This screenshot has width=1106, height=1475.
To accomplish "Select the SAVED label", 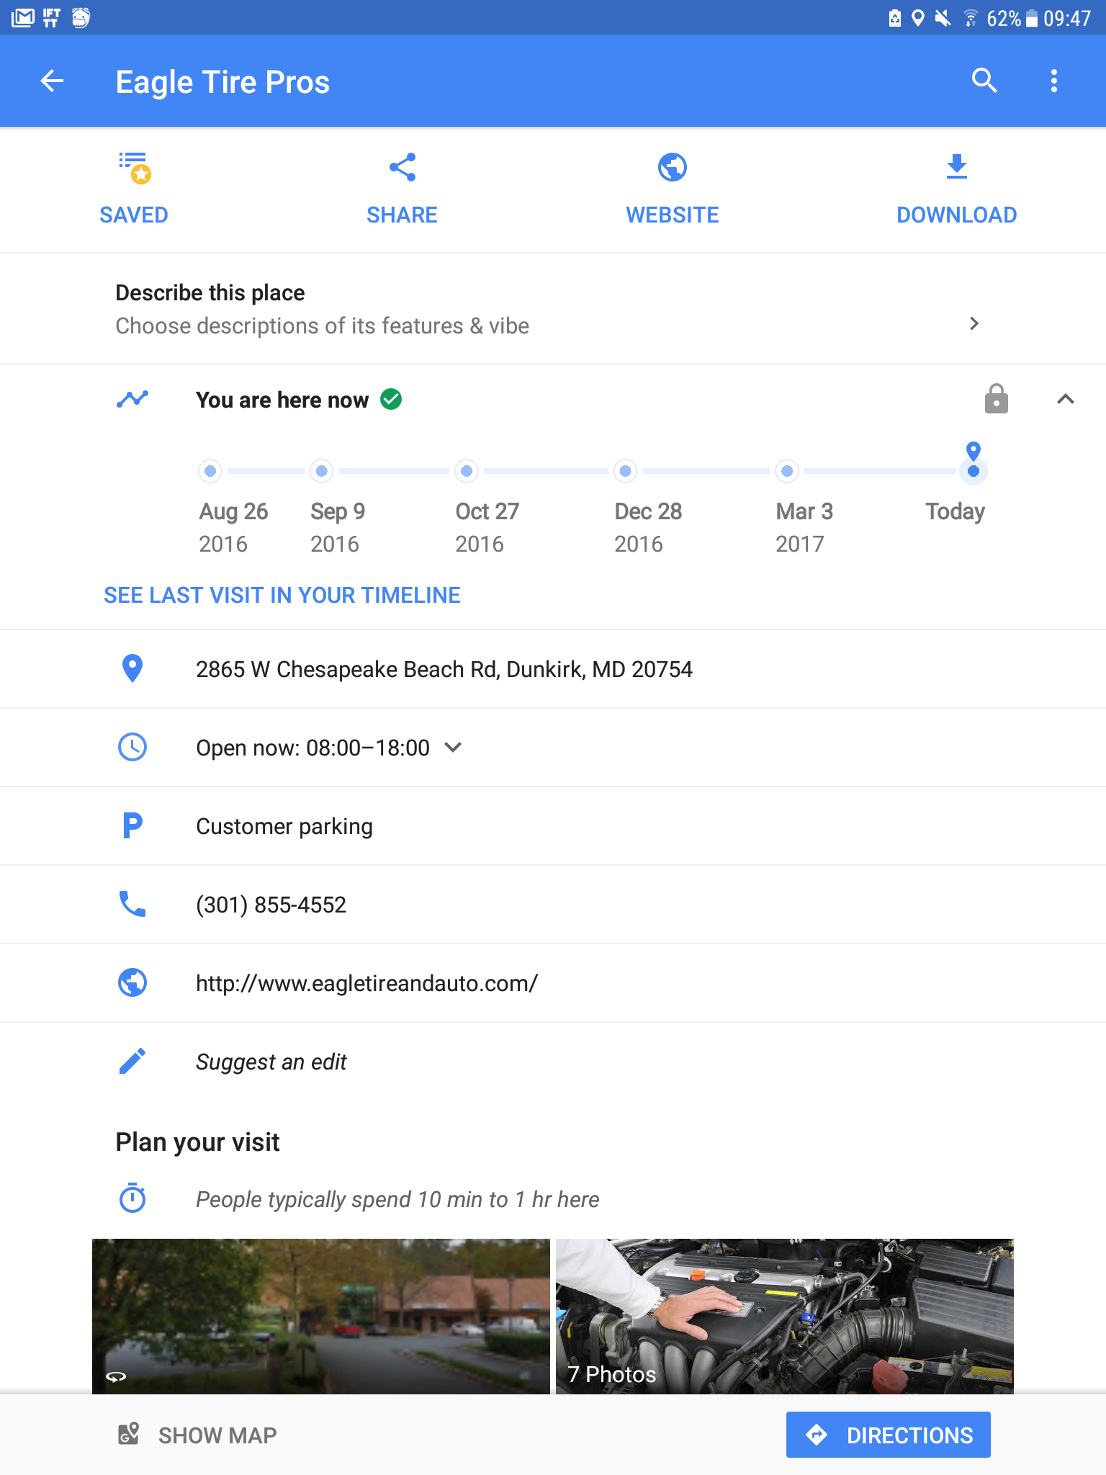I will [x=134, y=215].
